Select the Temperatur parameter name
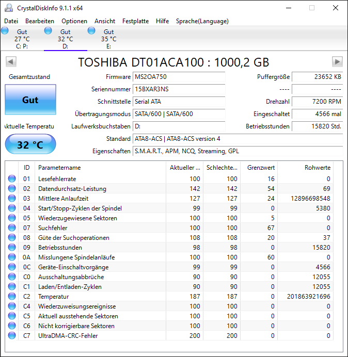This screenshot has width=348, height=357. (53, 297)
